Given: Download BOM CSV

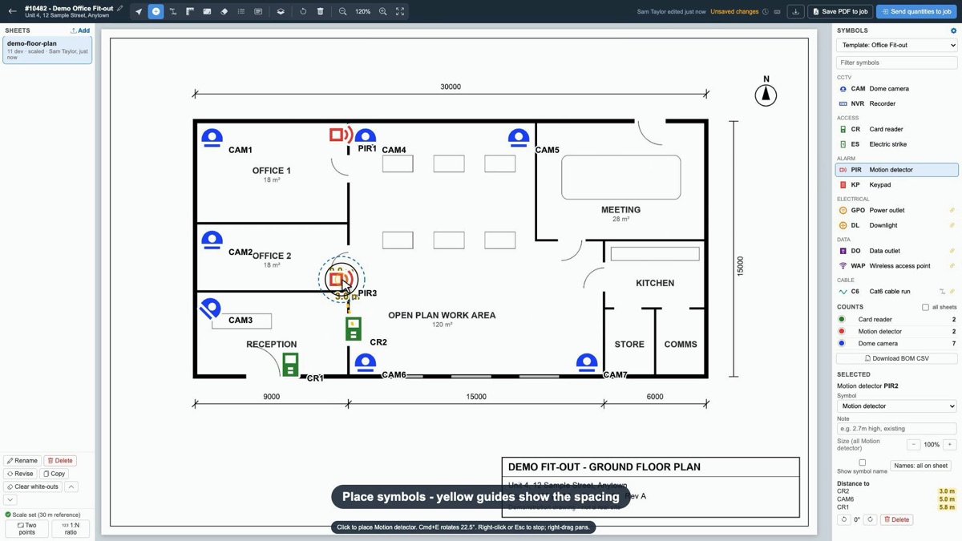Looking at the screenshot, I should (x=897, y=358).
